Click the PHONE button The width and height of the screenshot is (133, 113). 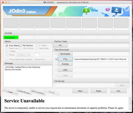click(65, 64)
